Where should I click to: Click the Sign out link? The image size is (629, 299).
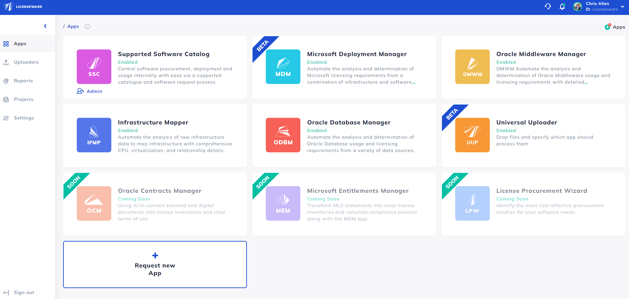click(24, 292)
